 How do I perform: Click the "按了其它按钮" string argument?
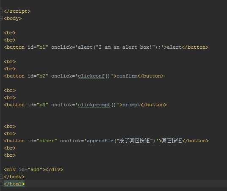135,141
